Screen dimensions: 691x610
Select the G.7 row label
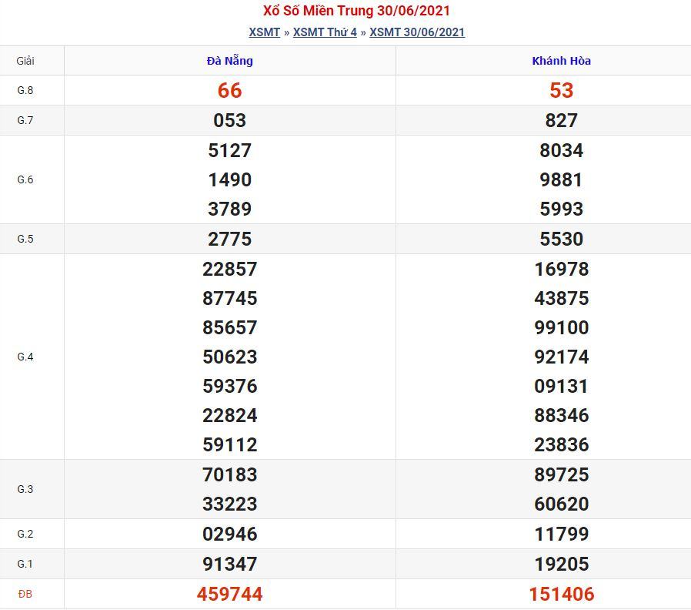pyautogui.click(x=25, y=120)
